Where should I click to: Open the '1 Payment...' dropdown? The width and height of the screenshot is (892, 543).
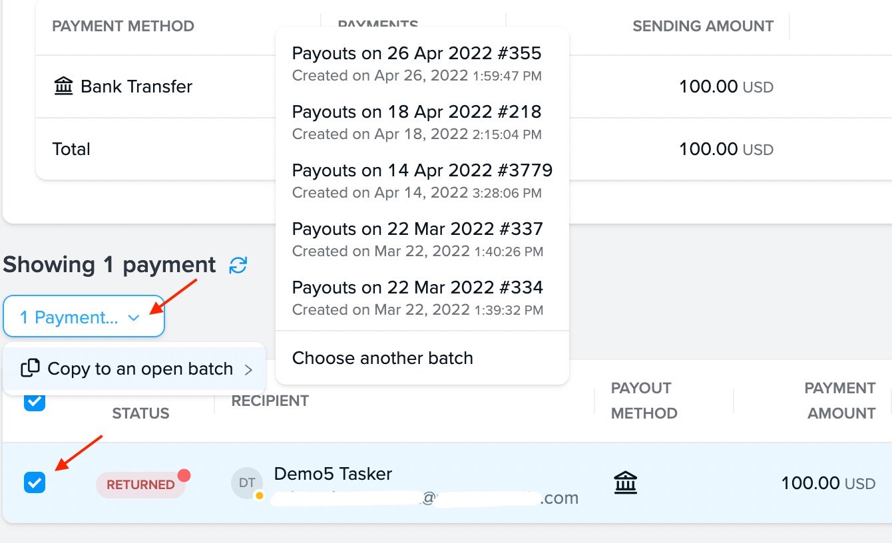pos(83,317)
